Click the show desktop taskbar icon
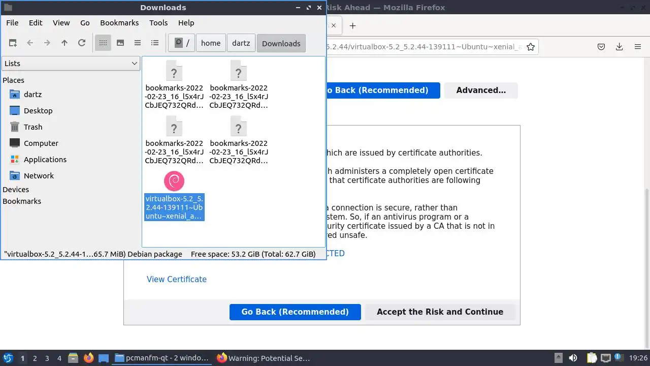This screenshot has height=366, width=650. click(x=104, y=358)
